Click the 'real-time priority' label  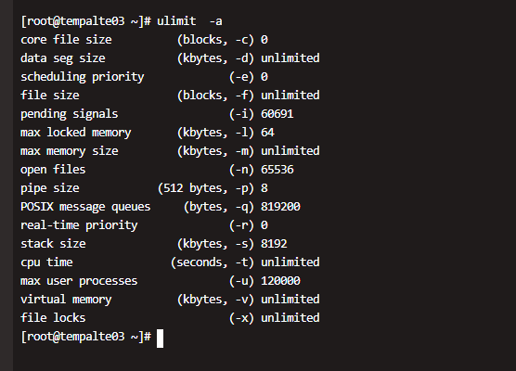pos(79,225)
